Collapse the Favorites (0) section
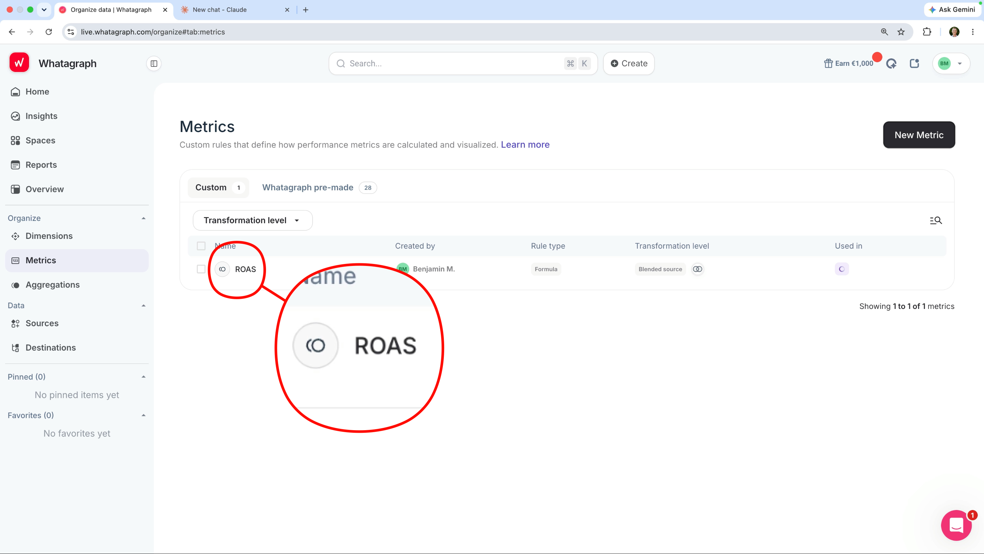Image resolution: width=984 pixels, height=554 pixels. 144,415
